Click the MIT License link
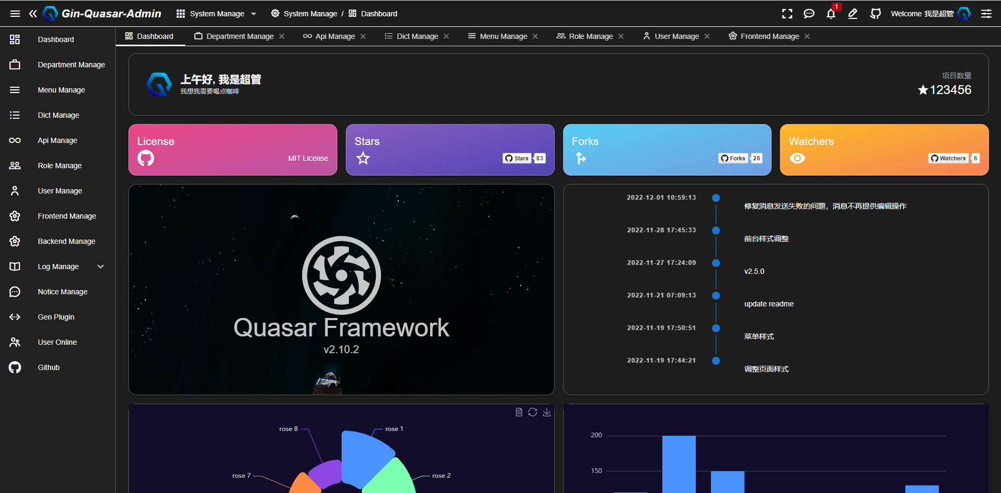This screenshot has width=1001, height=493. [308, 158]
